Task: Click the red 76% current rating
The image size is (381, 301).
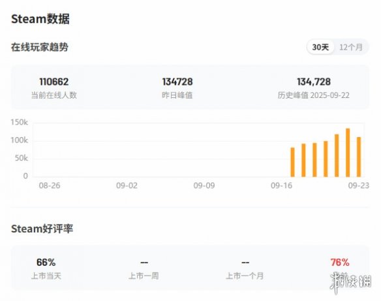Action: point(340,262)
